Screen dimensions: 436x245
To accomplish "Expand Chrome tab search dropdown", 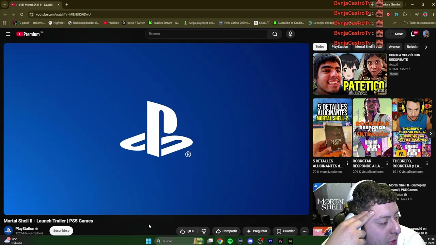I will 4,5.
